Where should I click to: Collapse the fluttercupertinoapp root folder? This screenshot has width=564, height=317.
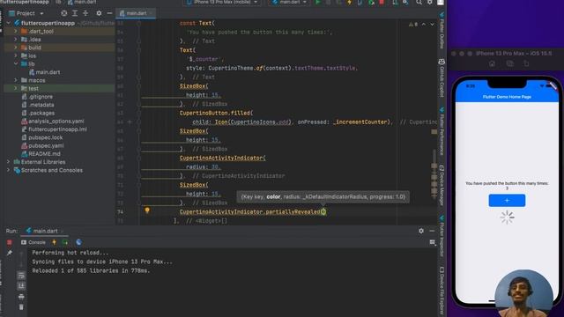(9, 23)
